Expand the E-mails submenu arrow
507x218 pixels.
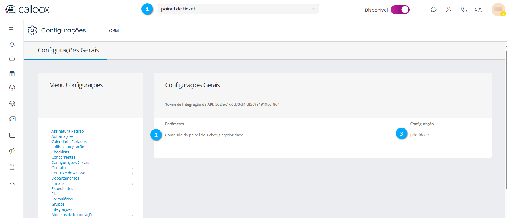[132, 184]
